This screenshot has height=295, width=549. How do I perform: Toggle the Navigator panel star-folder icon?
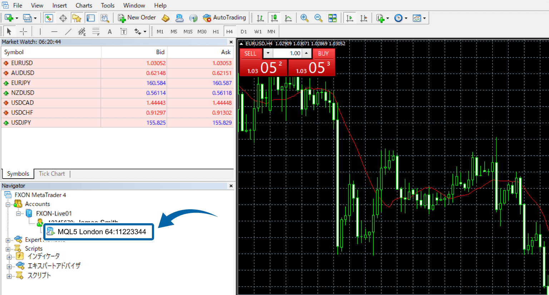point(76,18)
